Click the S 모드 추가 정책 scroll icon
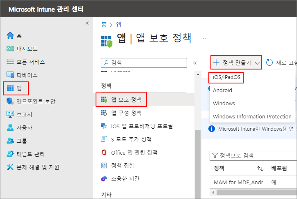 pyautogui.click(x=104, y=139)
